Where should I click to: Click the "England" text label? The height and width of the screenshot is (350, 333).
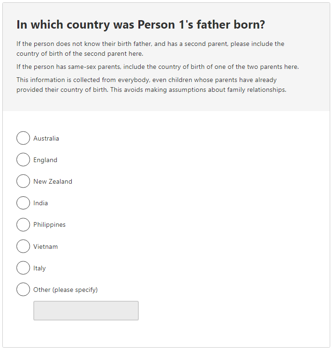(45, 160)
